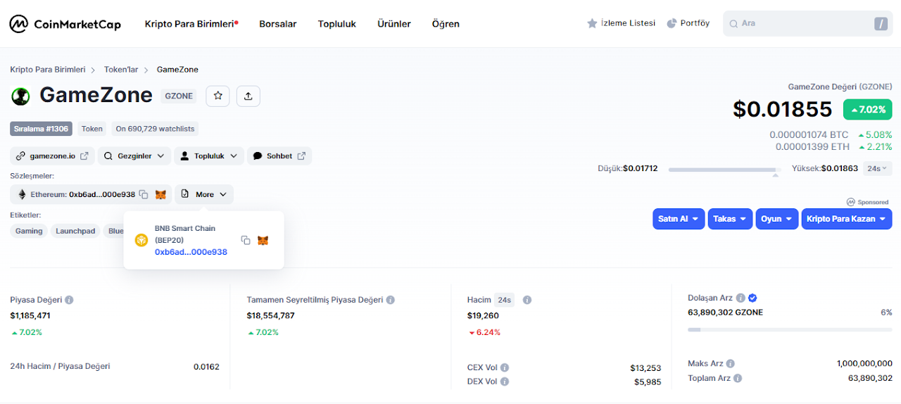
Task: Open Kripto Para Birimleri navigation menu
Action: tap(191, 24)
